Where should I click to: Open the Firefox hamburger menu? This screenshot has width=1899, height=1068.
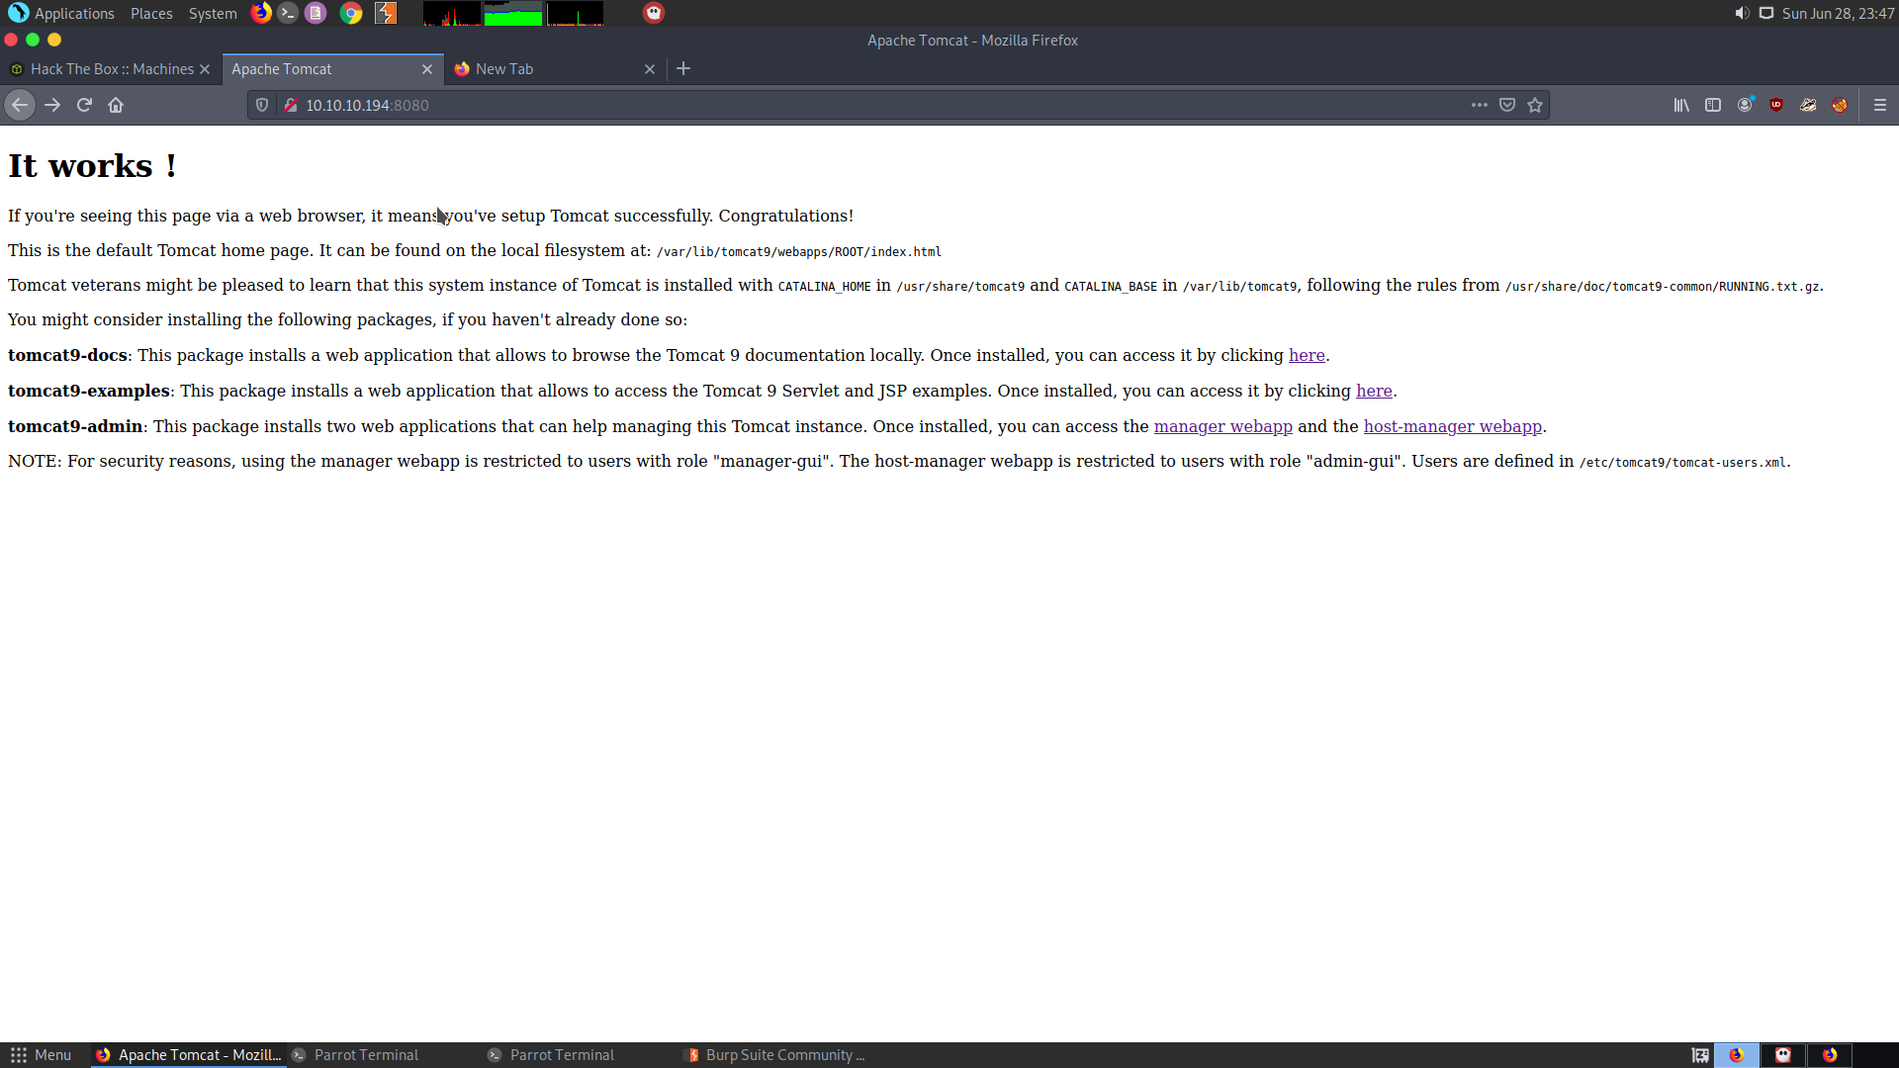(1880, 105)
